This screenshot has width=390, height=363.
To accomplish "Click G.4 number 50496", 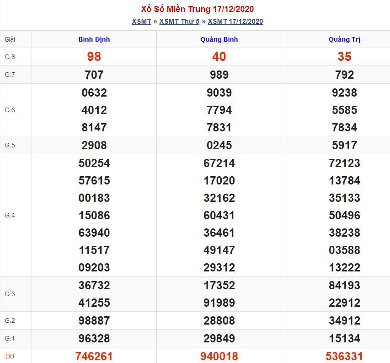I will (344, 215).
